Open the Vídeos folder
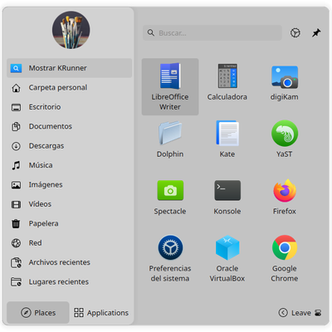Viewport: 332px width, 332px height. pos(69,204)
